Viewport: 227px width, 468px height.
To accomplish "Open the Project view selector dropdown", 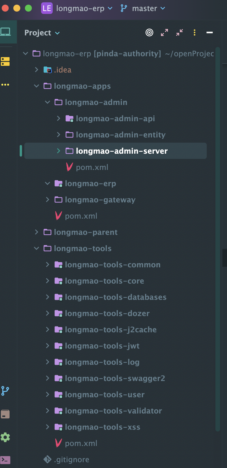I will [42, 33].
